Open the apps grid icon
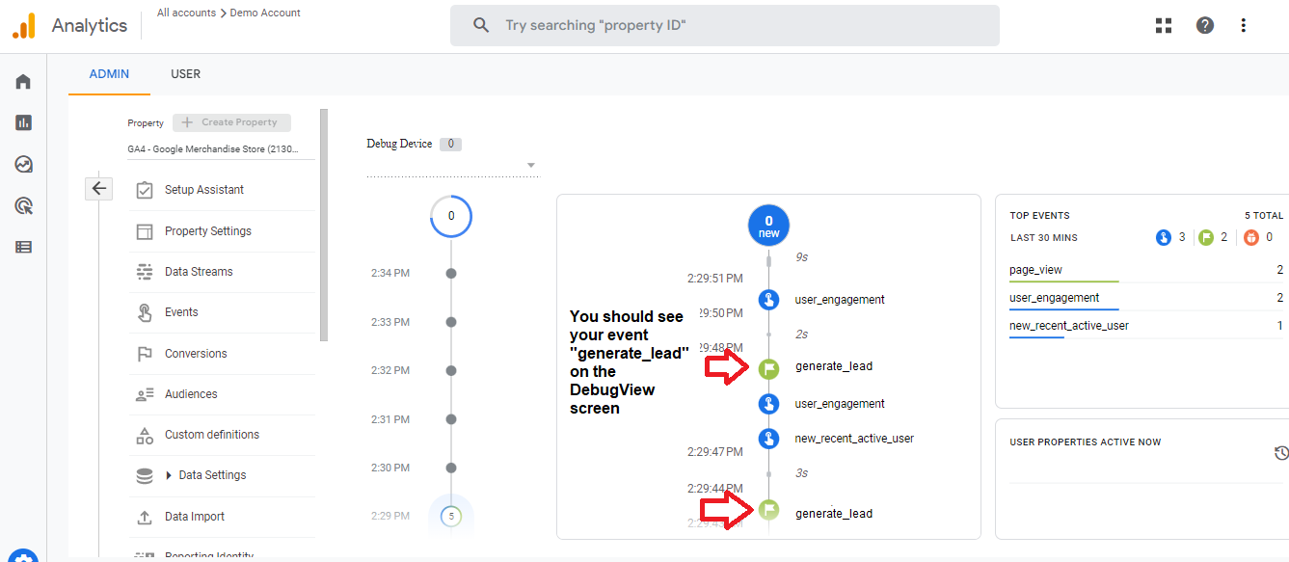The height and width of the screenshot is (562, 1289). click(x=1164, y=26)
